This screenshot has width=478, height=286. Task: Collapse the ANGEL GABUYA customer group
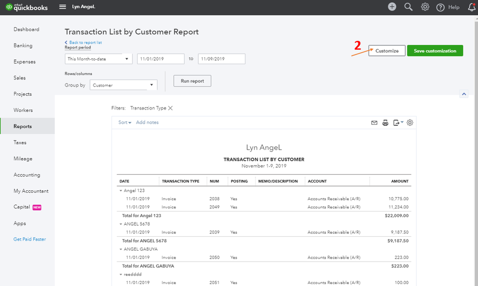coord(121,249)
